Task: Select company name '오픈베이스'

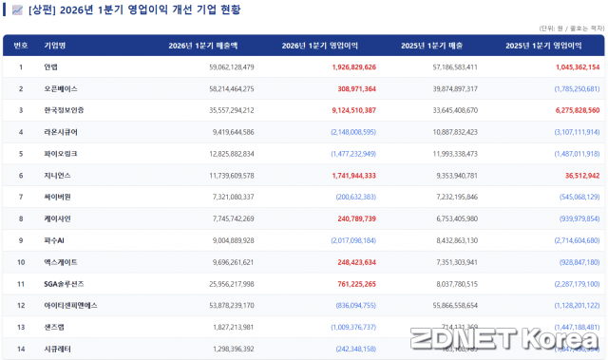Action: pos(61,88)
